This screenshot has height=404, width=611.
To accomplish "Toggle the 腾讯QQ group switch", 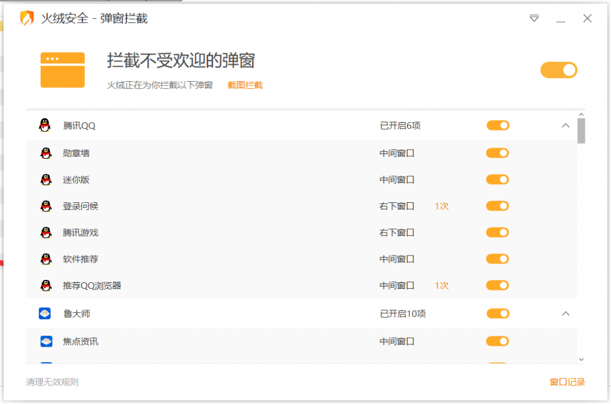I will [498, 125].
